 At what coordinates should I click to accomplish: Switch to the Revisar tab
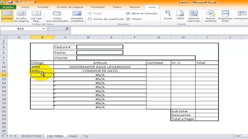[x=135, y=7]
